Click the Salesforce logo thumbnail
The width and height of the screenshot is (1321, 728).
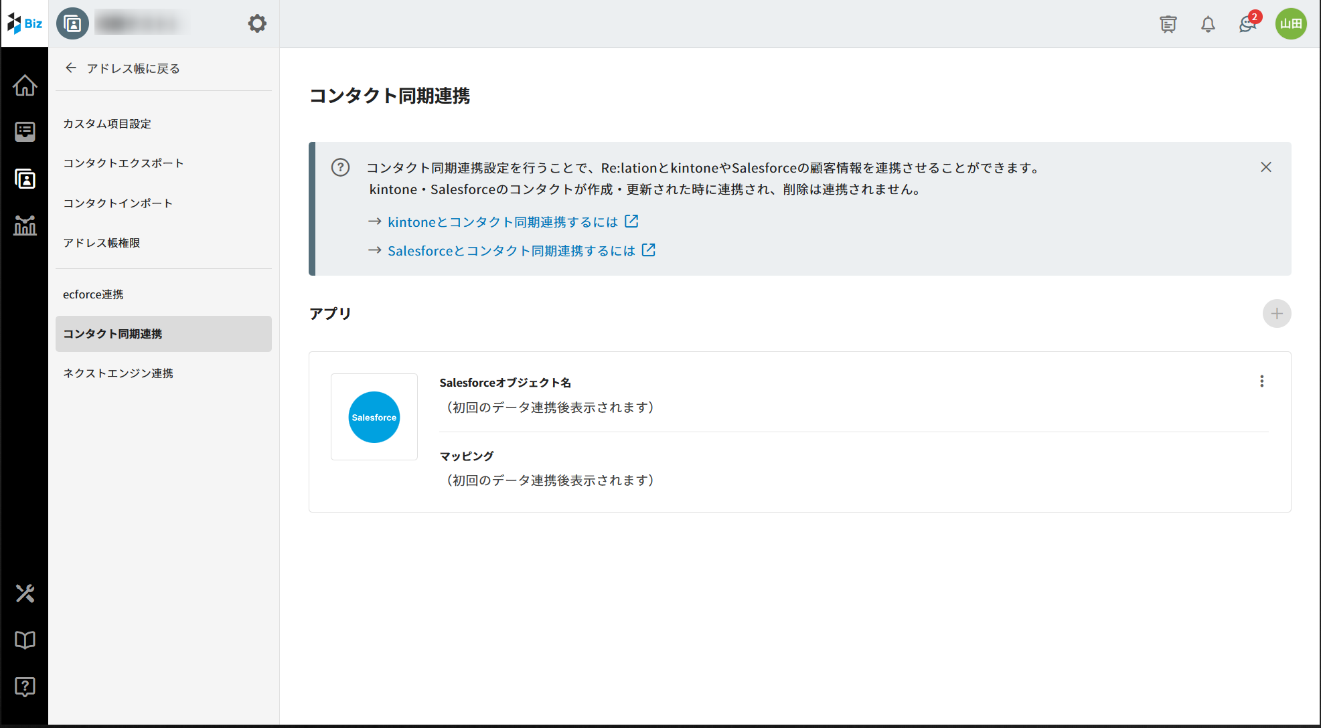(374, 417)
